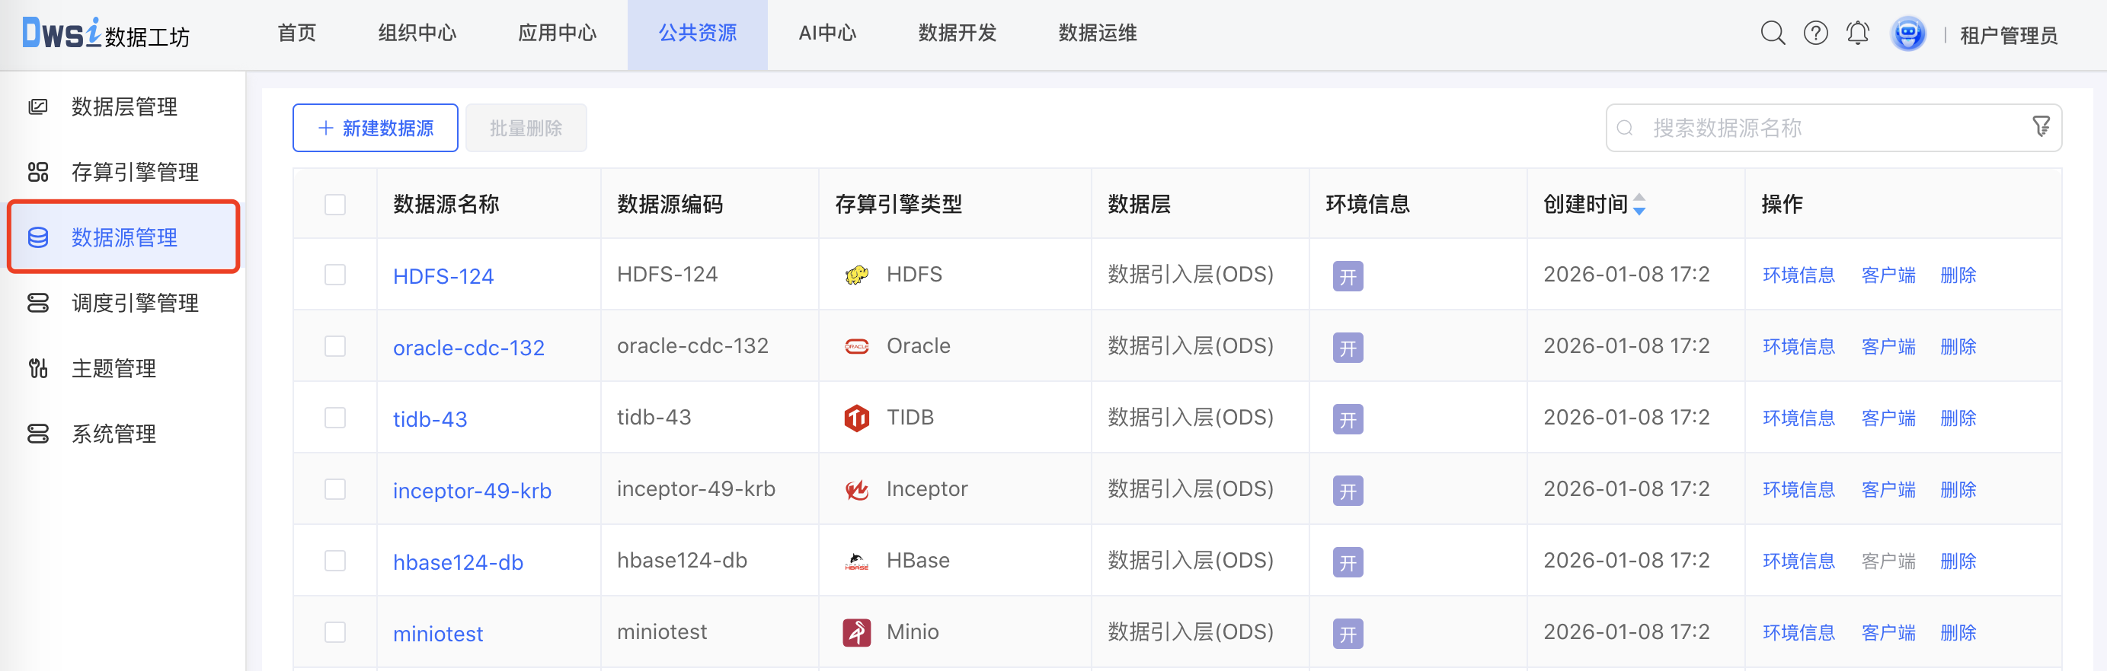
Task: Open the 首页 top menu
Action: point(297,33)
